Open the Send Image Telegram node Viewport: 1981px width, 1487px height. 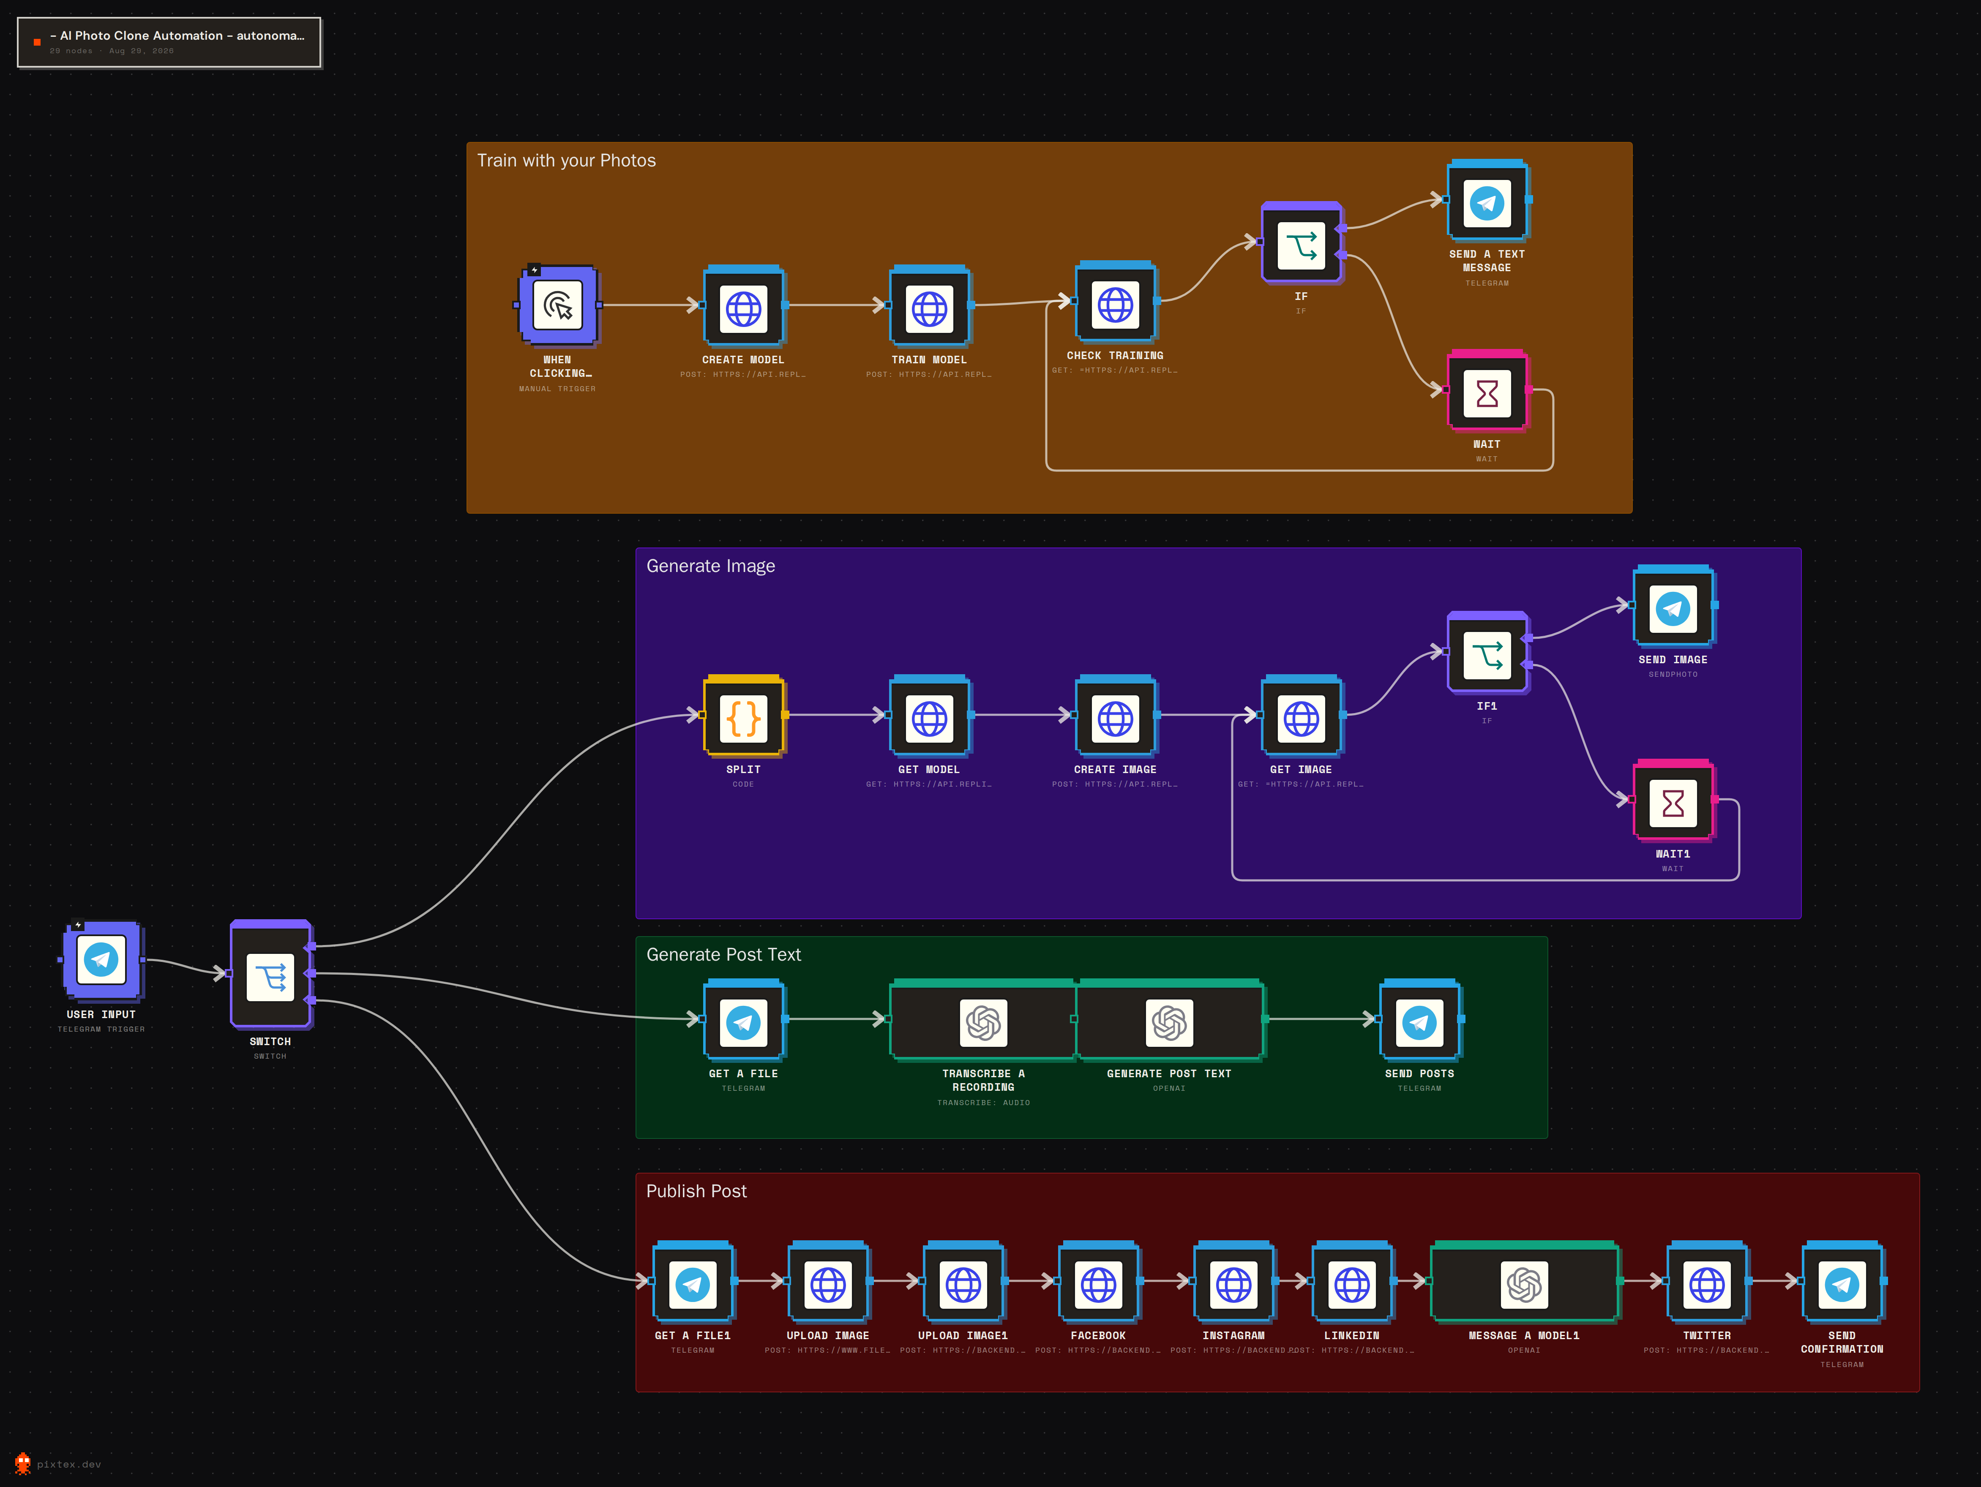1673,605
